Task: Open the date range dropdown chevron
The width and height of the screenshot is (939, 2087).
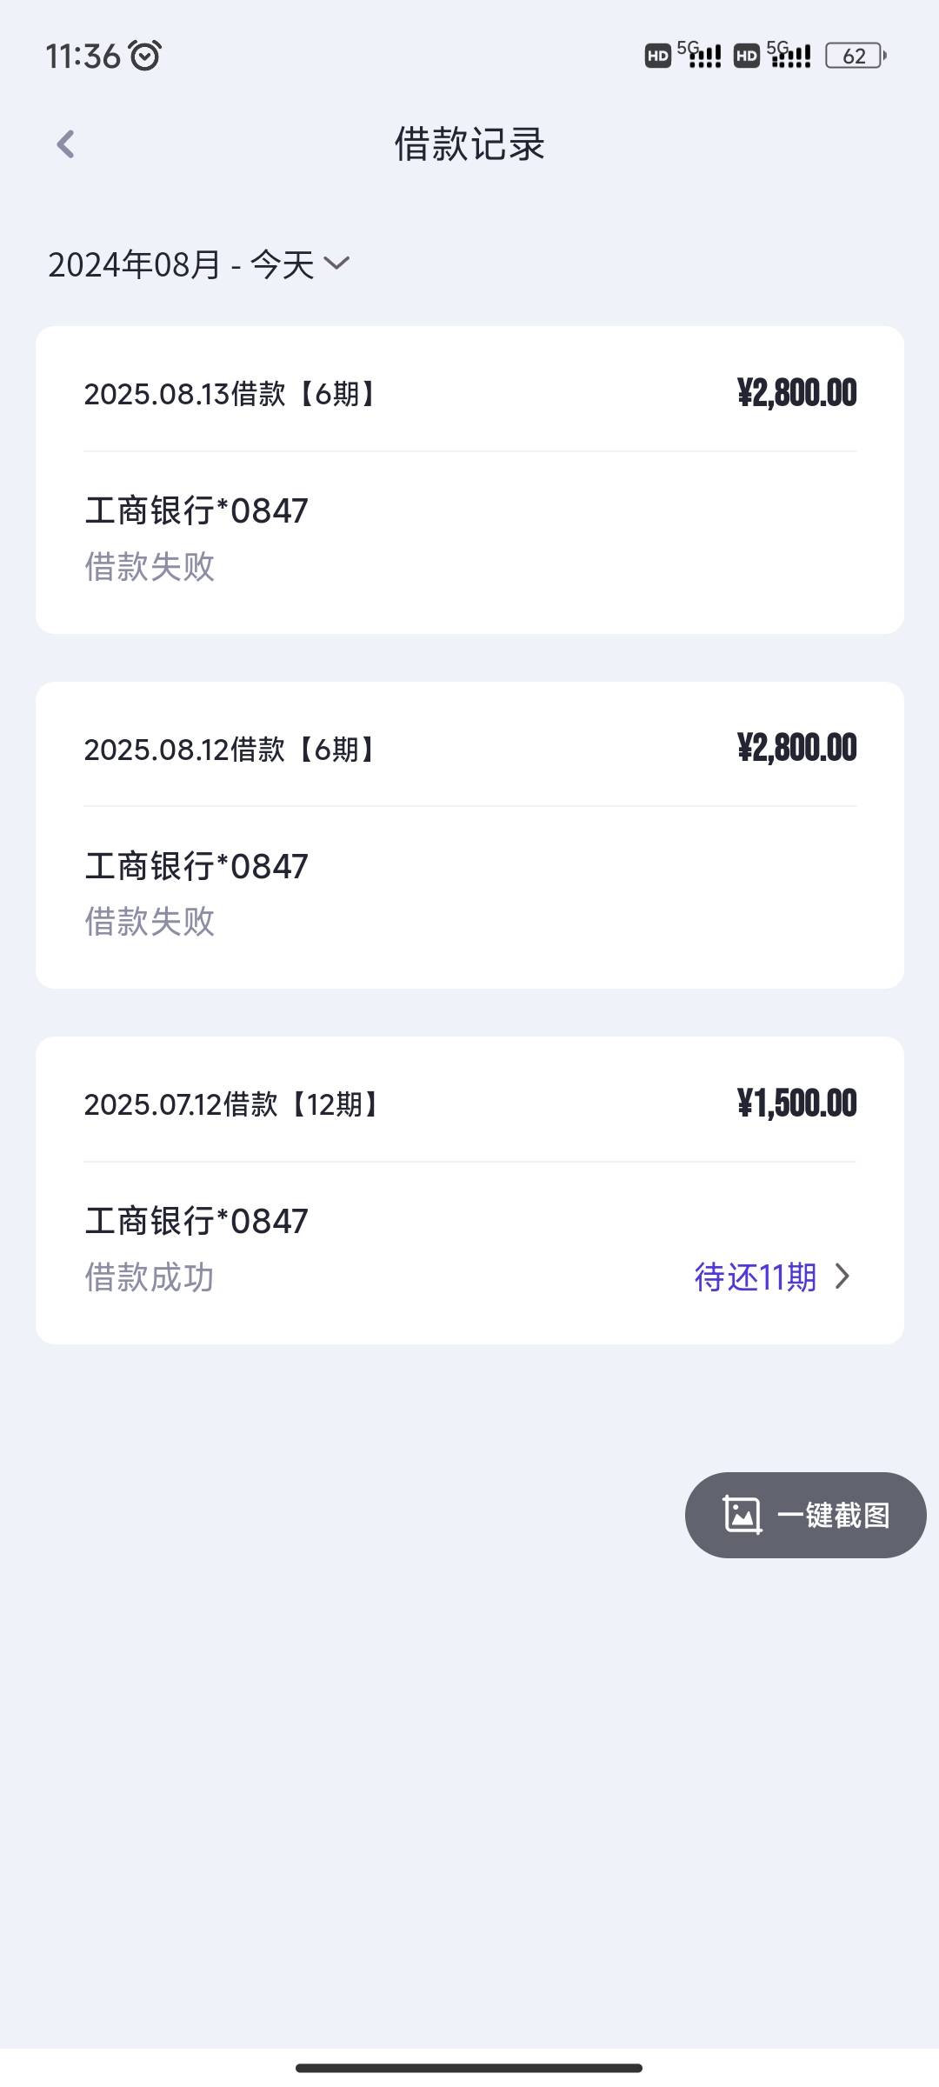Action: pyautogui.click(x=336, y=263)
